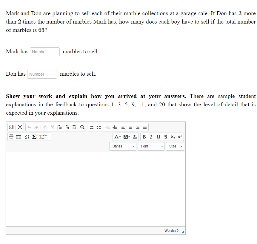This screenshot has height=244, width=257.
Task: Click the Cut scissors icon
Action: tap(53, 127)
